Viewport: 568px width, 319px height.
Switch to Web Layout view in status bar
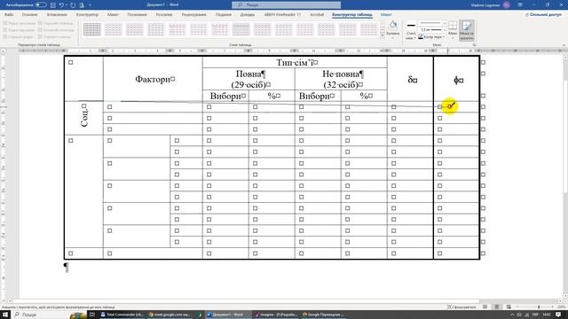click(509, 307)
